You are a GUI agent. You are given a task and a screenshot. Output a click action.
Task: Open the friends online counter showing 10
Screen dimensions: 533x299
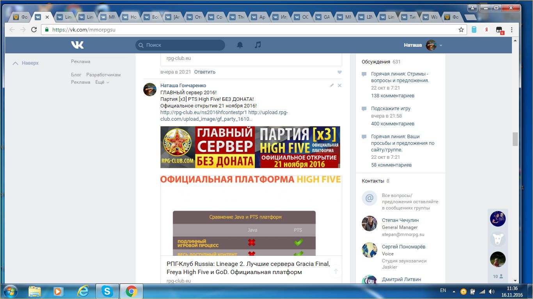(x=498, y=276)
